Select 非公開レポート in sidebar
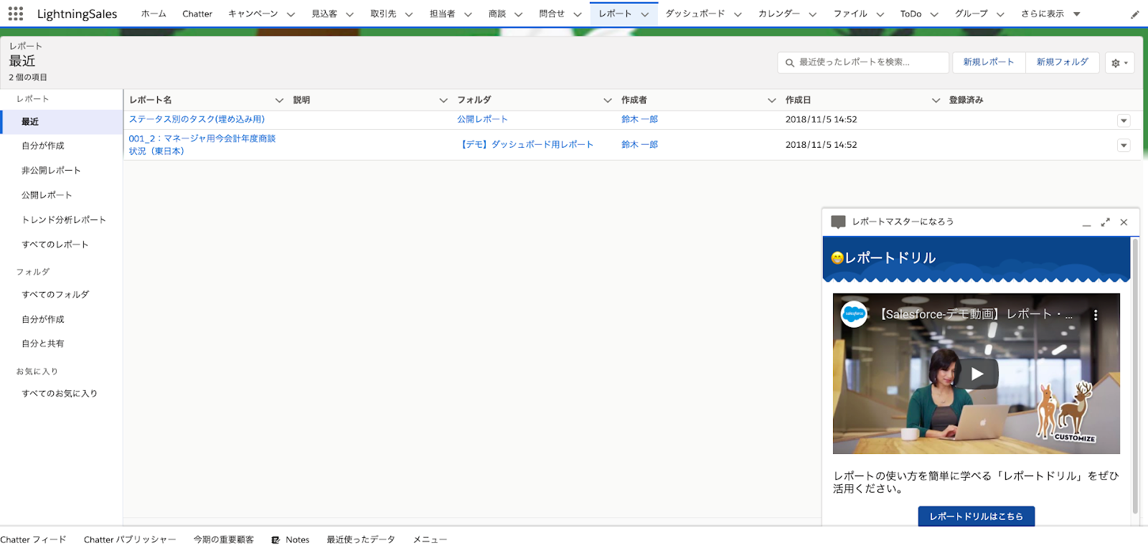The image size is (1148, 553). click(x=51, y=171)
